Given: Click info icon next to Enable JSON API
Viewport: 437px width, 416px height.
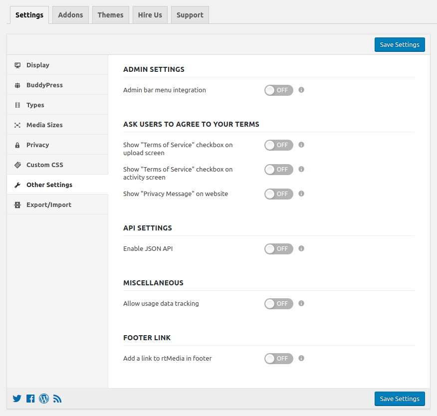Looking at the screenshot, I should point(301,248).
